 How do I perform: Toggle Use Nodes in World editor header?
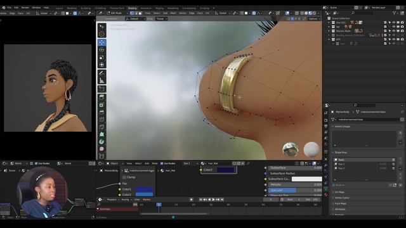(x=36, y=163)
